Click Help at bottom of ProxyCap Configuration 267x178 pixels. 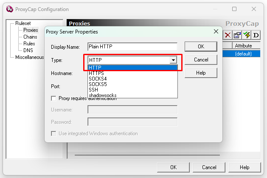pos(245,167)
